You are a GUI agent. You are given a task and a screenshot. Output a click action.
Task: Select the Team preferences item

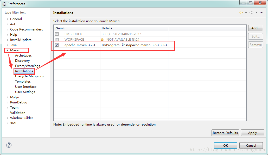click(x=14, y=108)
